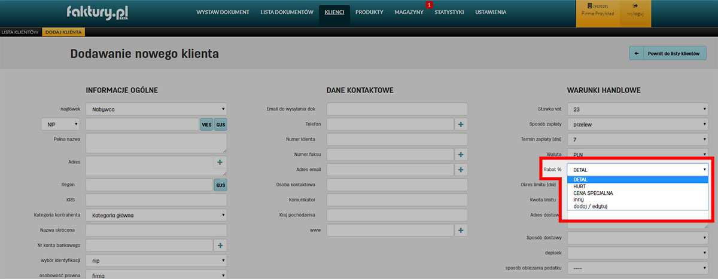The width and height of the screenshot is (718, 279).
Task: Choose CENA SPECJALNA from the dropdown list
Action: tap(593, 193)
